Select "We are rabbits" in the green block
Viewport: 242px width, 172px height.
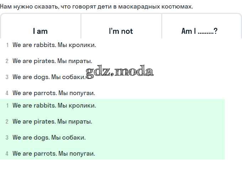pos(54,105)
